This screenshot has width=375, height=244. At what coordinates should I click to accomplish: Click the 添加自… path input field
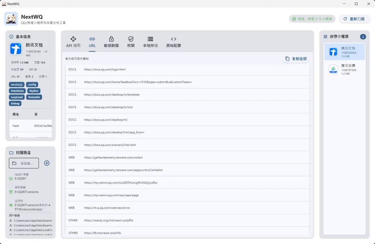pos(24,163)
